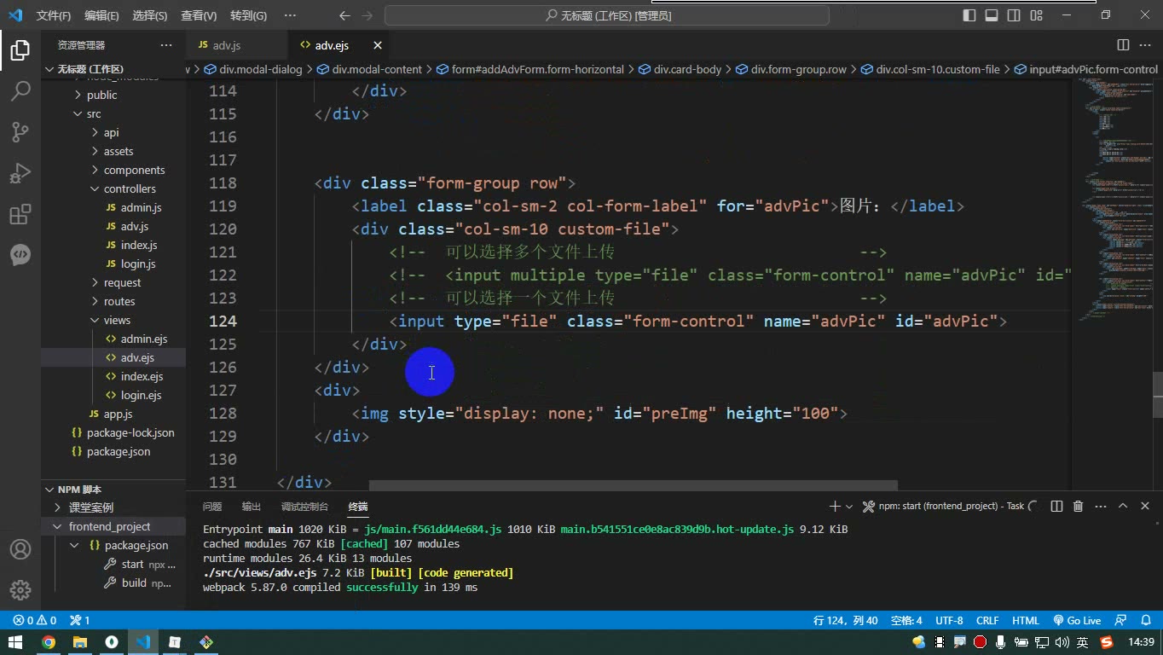Change language mode from HTML in status bar
The image size is (1163, 655).
click(x=1026, y=621)
